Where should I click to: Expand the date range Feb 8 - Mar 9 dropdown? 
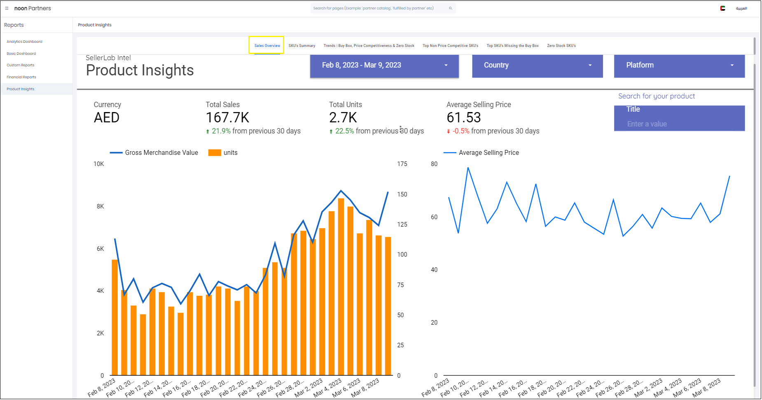tap(384, 65)
